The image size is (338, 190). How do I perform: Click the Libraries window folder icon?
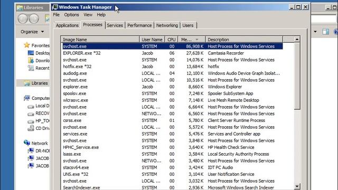20,8
